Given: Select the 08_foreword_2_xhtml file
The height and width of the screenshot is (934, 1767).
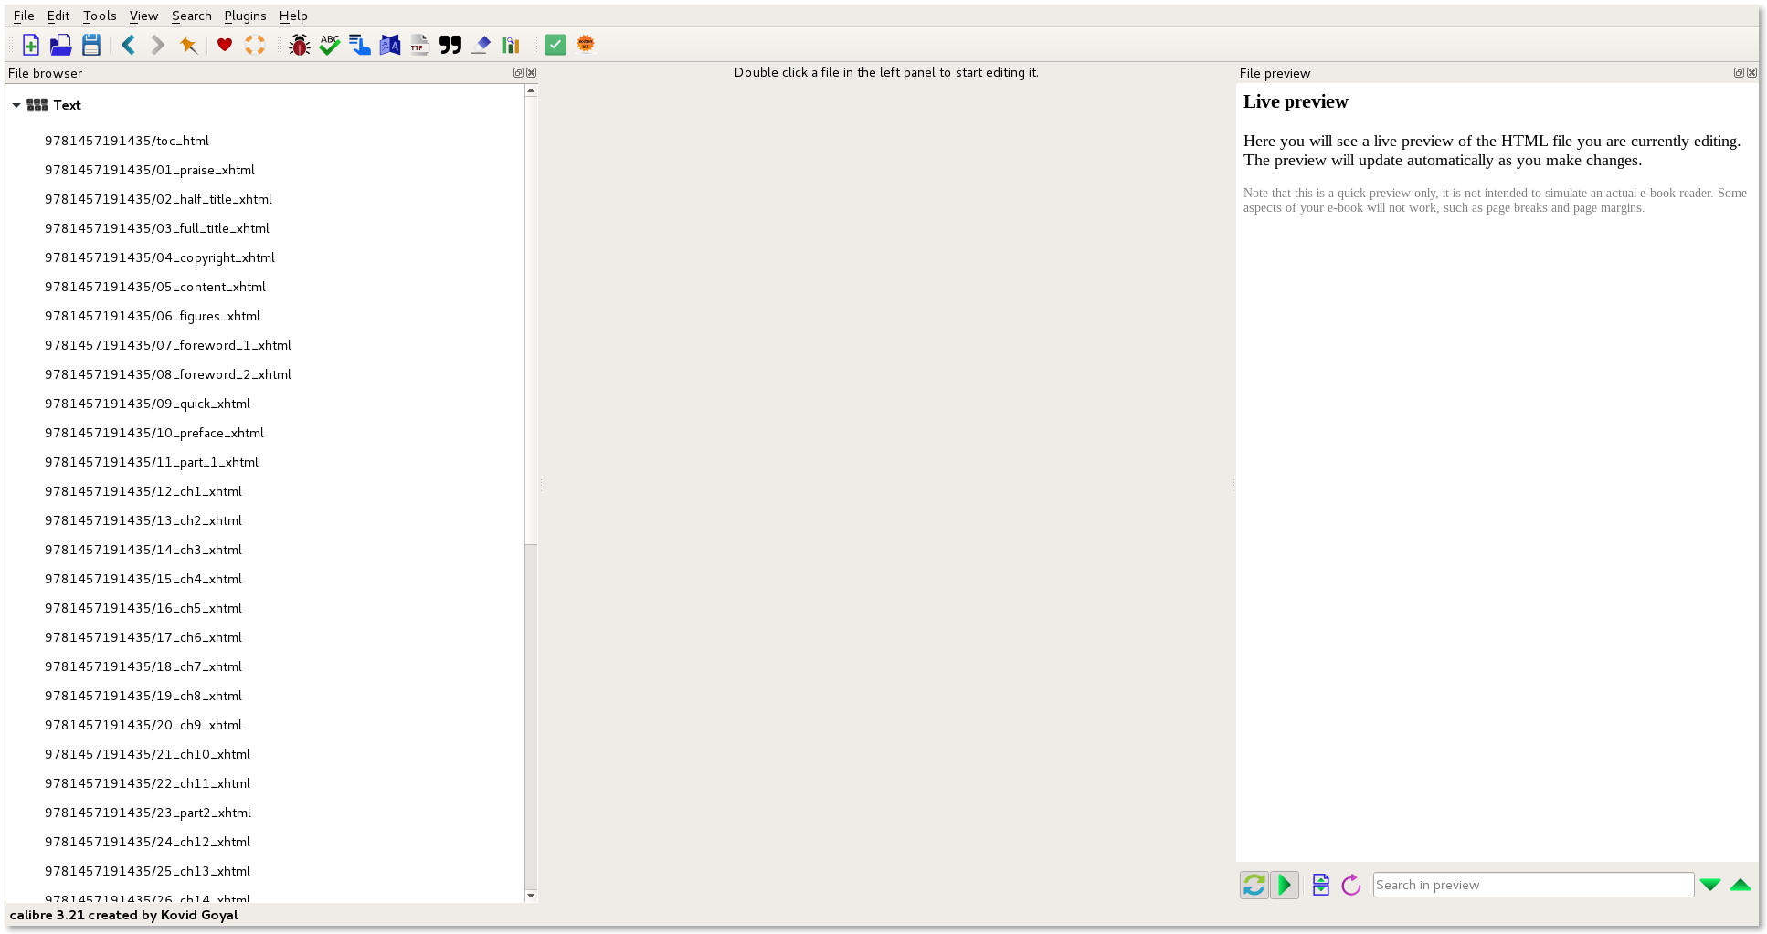Looking at the screenshot, I should pyautogui.click(x=168, y=374).
